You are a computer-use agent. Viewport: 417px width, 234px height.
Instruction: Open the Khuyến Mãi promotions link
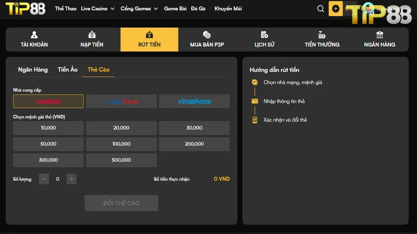click(228, 9)
